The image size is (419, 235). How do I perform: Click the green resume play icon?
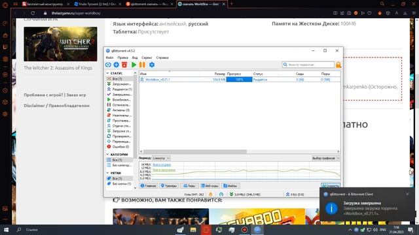[x=134, y=65]
